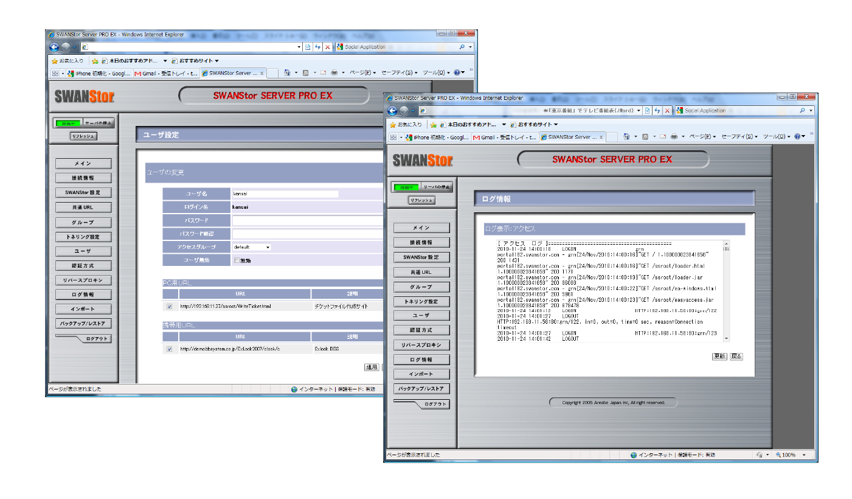Click バックアップ/レストア in front window sidebar
The width and height of the screenshot is (852, 499).
[x=421, y=389]
